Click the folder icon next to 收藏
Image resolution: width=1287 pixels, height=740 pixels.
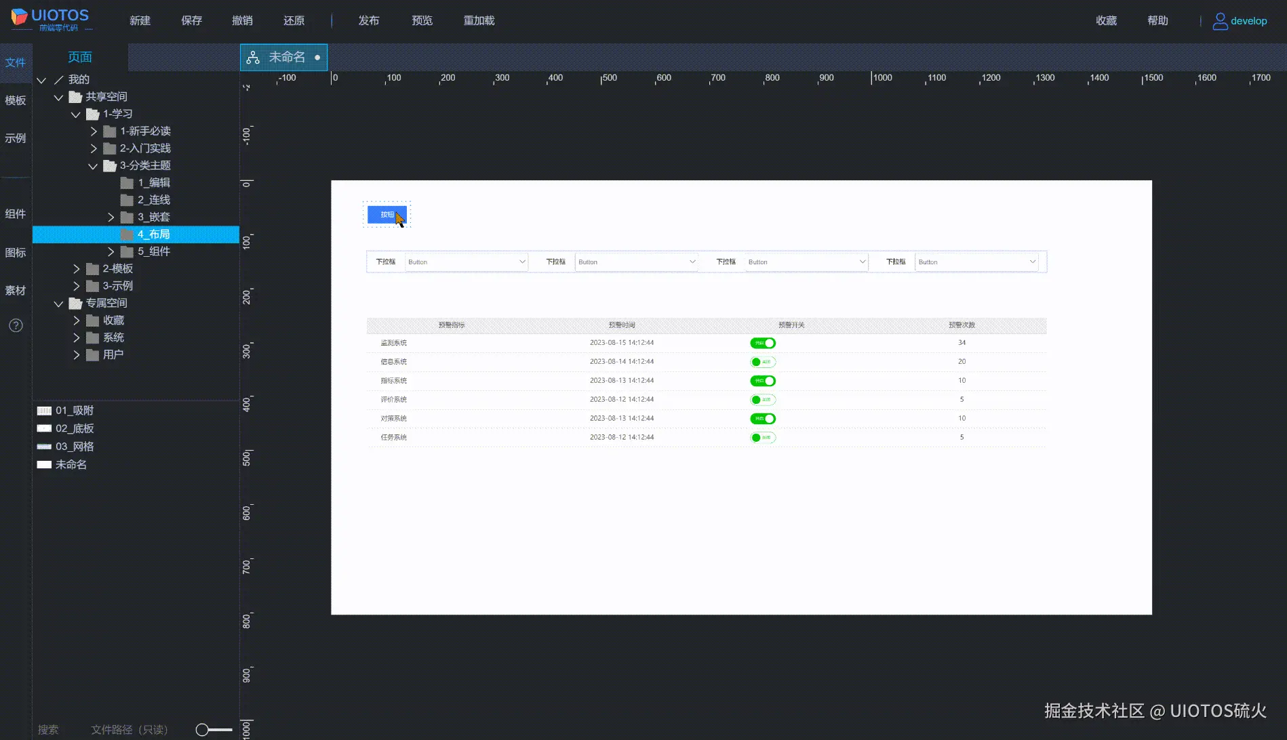[93, 321]
